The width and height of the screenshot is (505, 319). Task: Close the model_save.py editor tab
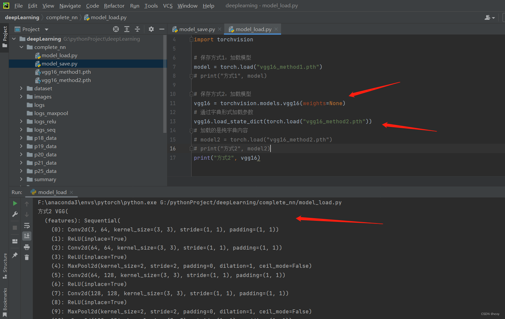[x=220, y=29]
